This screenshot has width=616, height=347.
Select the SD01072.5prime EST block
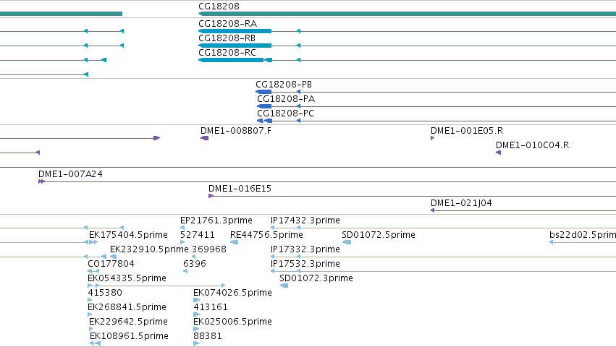(347, 242)
